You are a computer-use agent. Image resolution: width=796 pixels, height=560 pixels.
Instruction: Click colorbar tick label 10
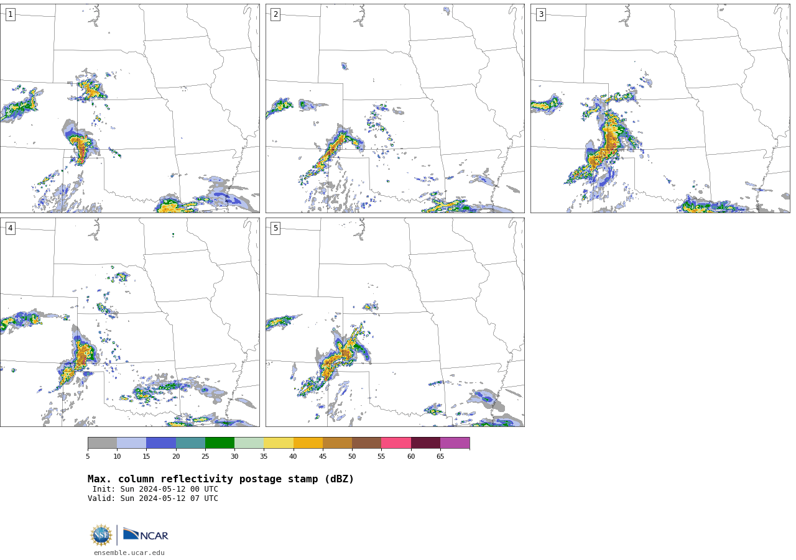(117, 457)
